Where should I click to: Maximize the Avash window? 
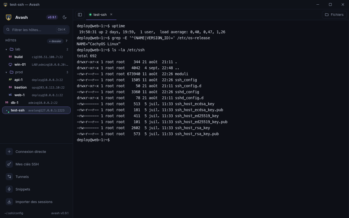330,4
